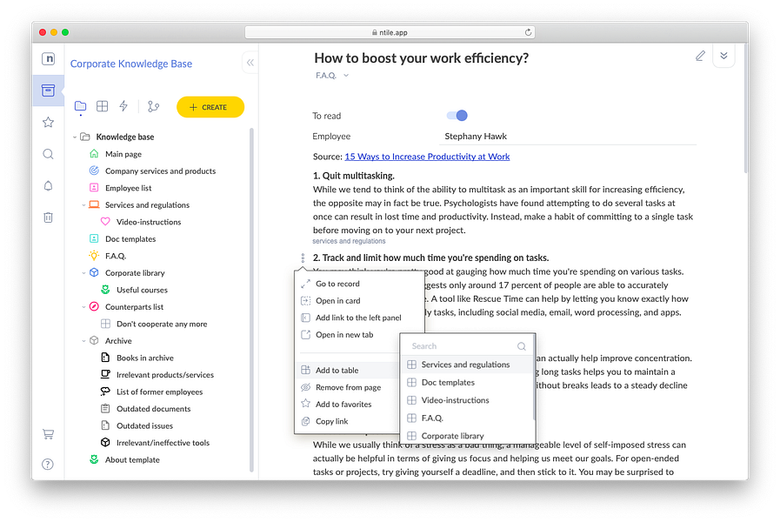Select the table grid view icon in panel toolbar
This screenshot has width=780, height=522.
102,106
